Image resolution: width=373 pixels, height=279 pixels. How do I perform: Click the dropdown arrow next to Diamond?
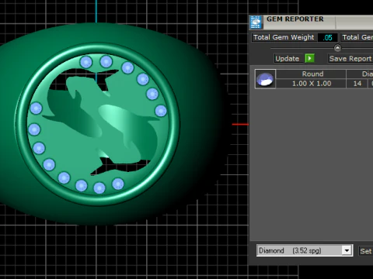[x=347, y=250]
